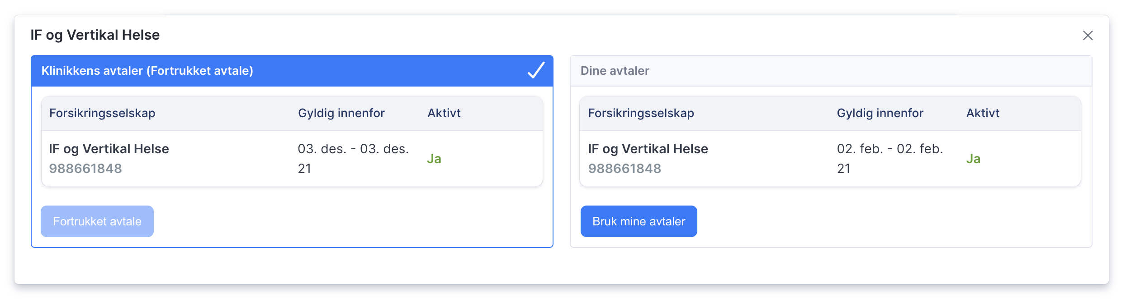
Task: Click the green Ja status in Dine avtaler
Action: coord(973,159)
